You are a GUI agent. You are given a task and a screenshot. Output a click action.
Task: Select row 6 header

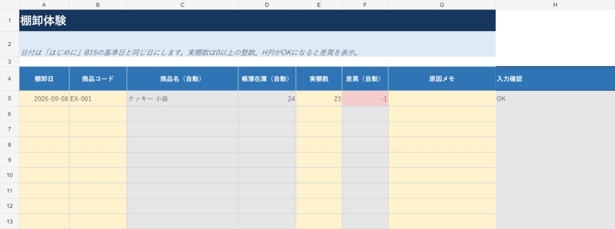coord(10,114)
